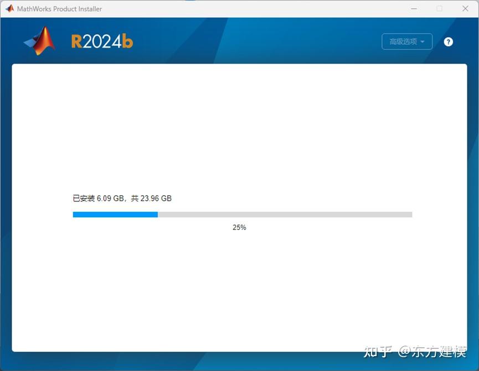Viewport: 479px width, 371px height.
Task: Close the MathWorks installer window
Action: click(465, 8)
